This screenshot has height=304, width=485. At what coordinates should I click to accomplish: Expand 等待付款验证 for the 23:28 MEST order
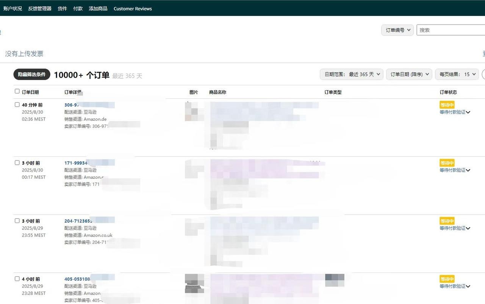[455, 286]
